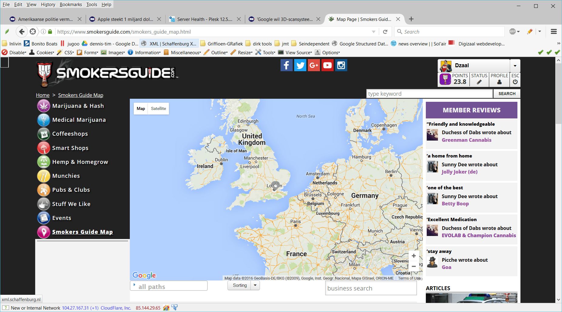This screenshot has height=312, width=562.
Task: Click the Smokers Guide Map pin icon
Action: (x=44, y=232)
